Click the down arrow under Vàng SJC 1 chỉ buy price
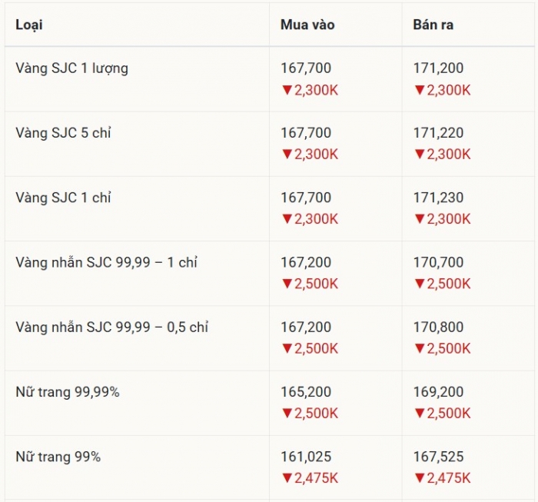 287,219
